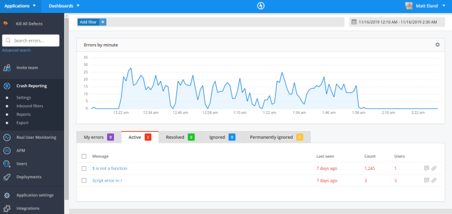Screen dimensions: 452x214
Task: Click the Crash Reporting sidebar icon
Action: (7, 86)
